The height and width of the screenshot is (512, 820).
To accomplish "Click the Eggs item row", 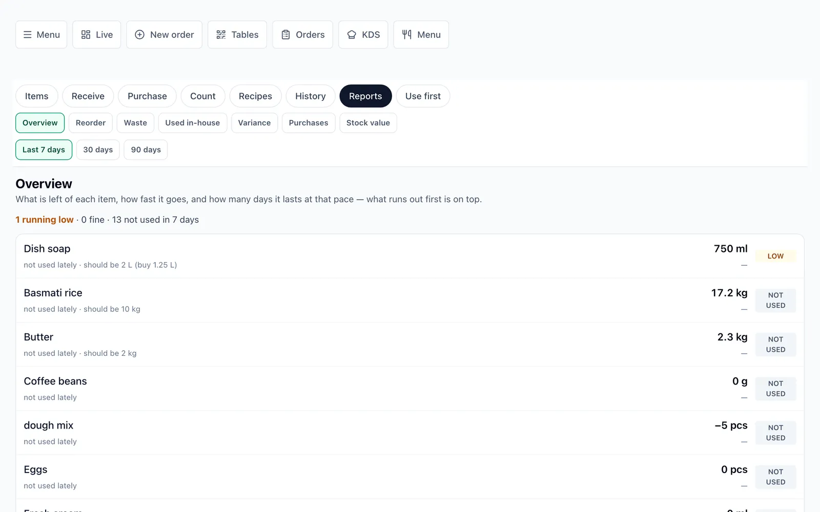I will click(410, 477).
